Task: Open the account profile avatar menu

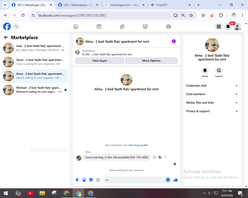Action: click(238, 27)
